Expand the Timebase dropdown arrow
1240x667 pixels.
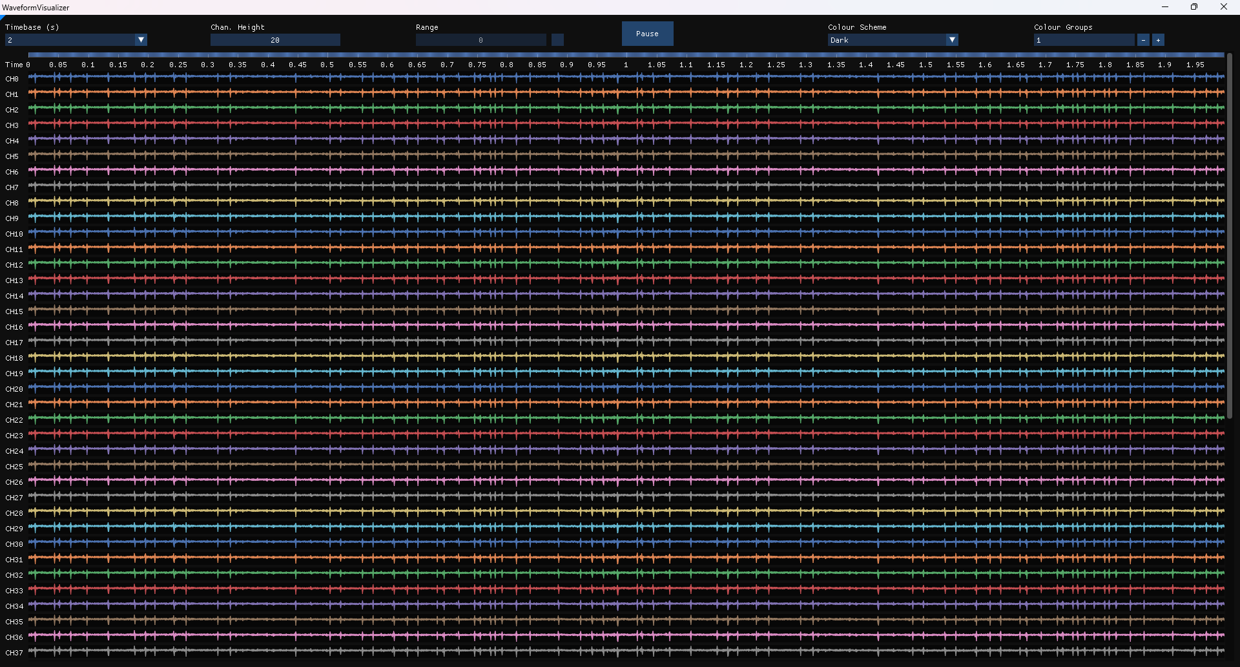point(141,39)
